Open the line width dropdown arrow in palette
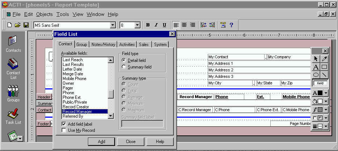This screenshot has width=338, height=151. [326, 126]
